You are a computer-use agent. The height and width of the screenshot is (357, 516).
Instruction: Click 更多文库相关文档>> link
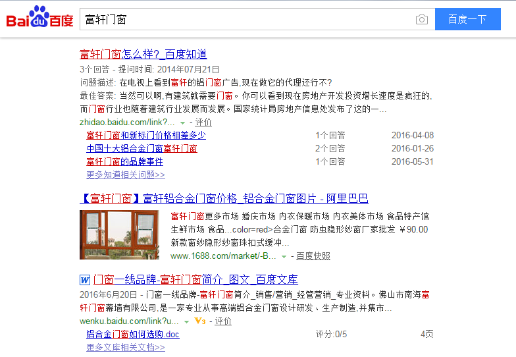click(x=125, y=348)
